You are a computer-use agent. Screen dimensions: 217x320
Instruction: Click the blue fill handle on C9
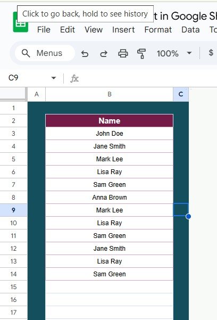pyautogui.click(x=188, y=217)
